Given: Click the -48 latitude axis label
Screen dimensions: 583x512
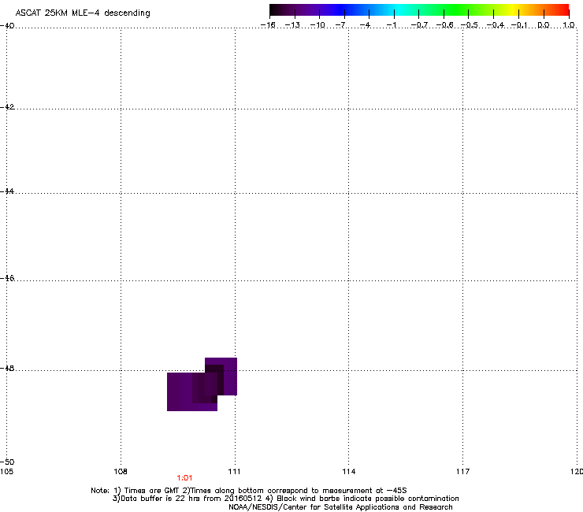Looking at the screenshot, I should pyautogui.click(x=7, y=368).
